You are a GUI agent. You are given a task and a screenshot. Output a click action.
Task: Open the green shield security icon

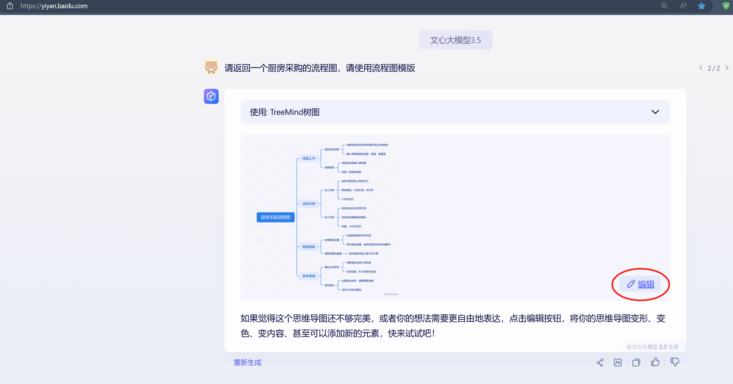pyautogui.click(x=726, y=6)
